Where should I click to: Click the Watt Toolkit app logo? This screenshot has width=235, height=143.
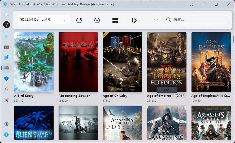pos(5,4)
